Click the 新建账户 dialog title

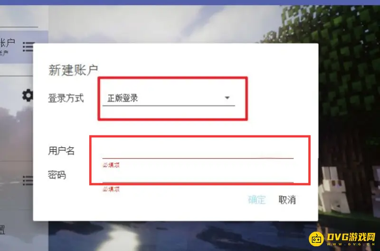(73, 70)
